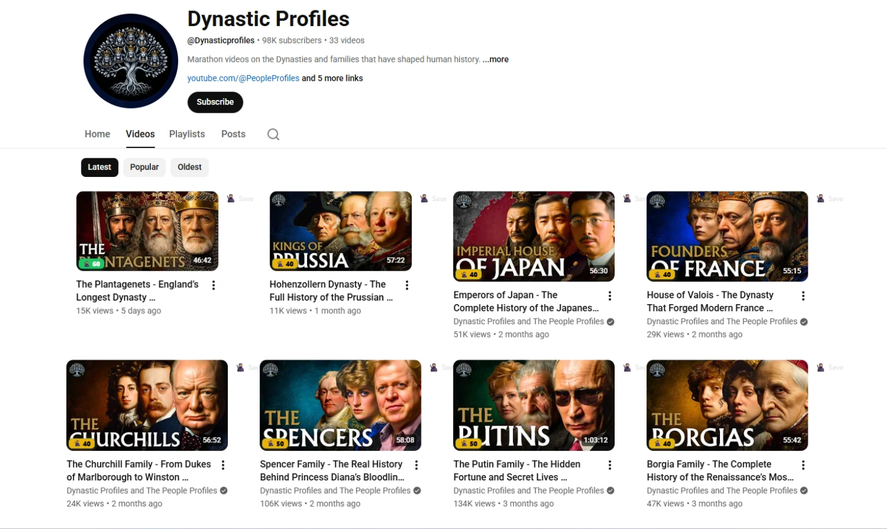Open title 'Borgia Family - The Complete History'

[720, 471]
